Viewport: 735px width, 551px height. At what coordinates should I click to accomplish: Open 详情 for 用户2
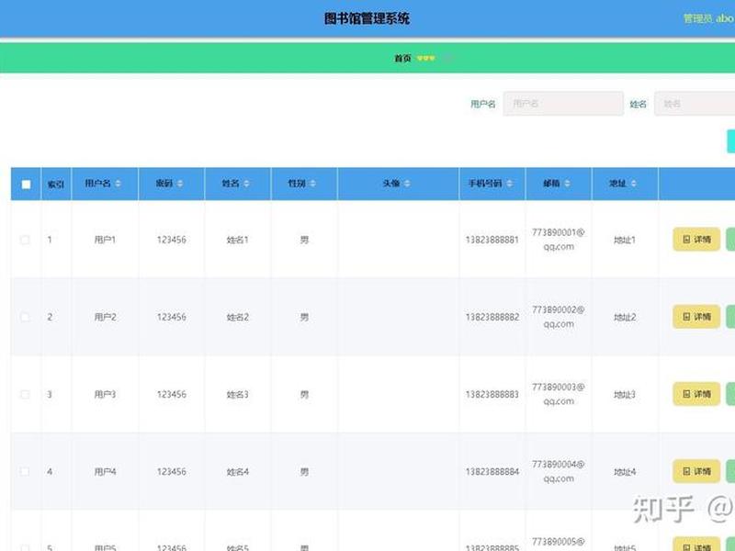[x=696, y=317]
